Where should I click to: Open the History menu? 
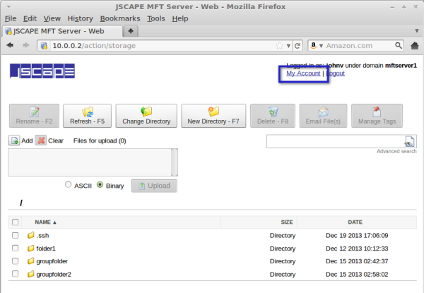point(80,18)
